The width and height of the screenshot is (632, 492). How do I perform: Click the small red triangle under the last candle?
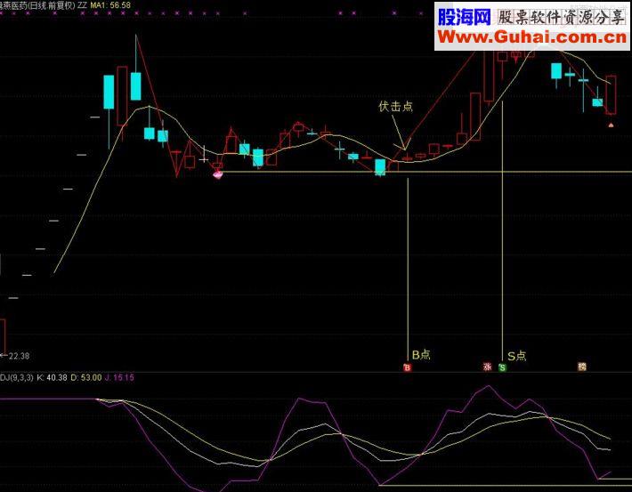(611, 125)
